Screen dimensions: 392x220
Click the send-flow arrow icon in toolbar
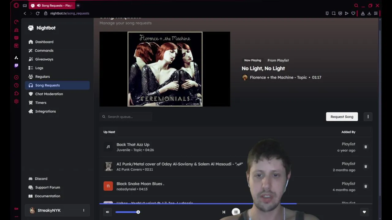pyautogui.click(x=347, y=13)
